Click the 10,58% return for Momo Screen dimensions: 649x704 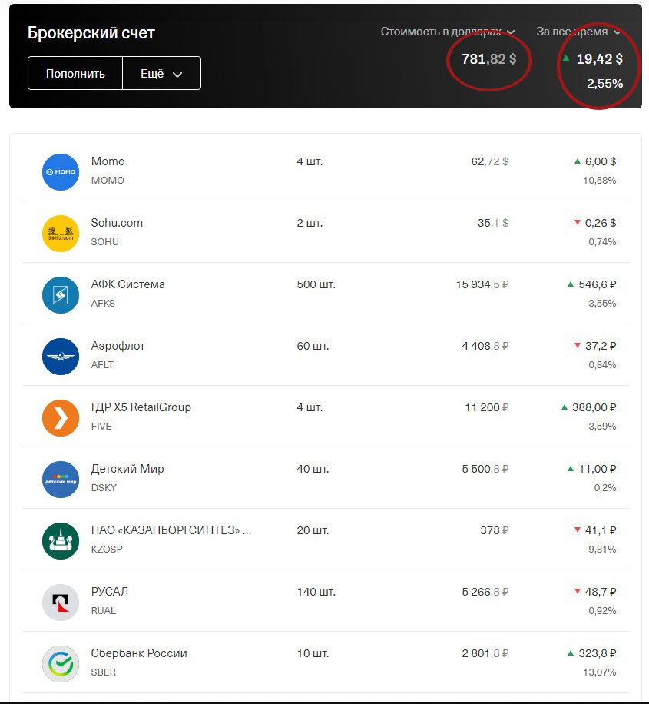click(600, 181)
